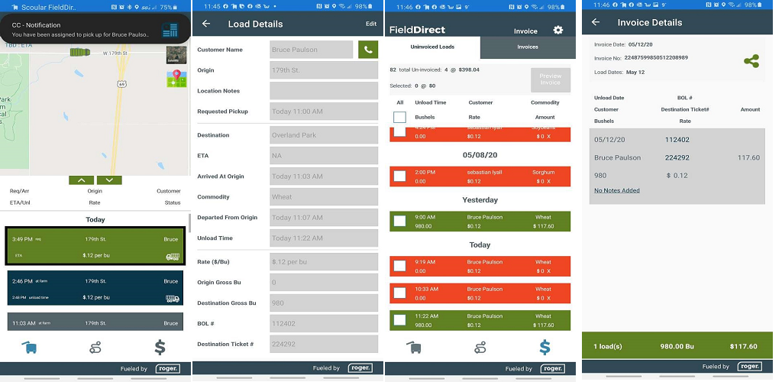Screen dimensions: 782x382
Task: Tap the 05/08/20 date header in loads list
Action: [x=480, y=155]
